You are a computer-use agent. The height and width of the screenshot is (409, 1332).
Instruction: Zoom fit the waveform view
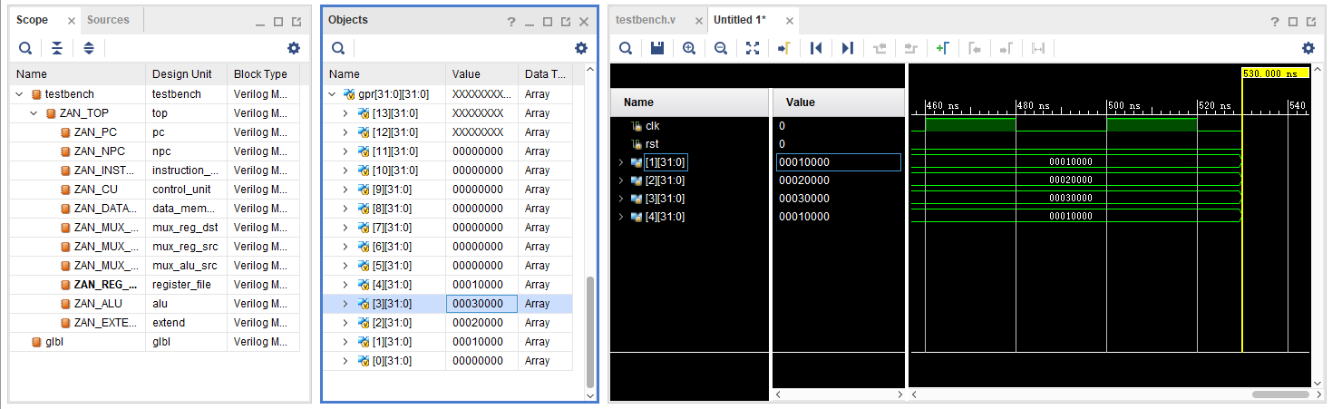coord(753,48)
